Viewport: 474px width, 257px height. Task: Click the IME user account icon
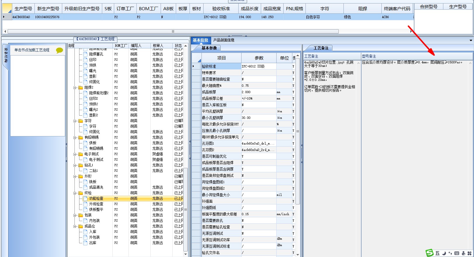(x=463, y=253)
